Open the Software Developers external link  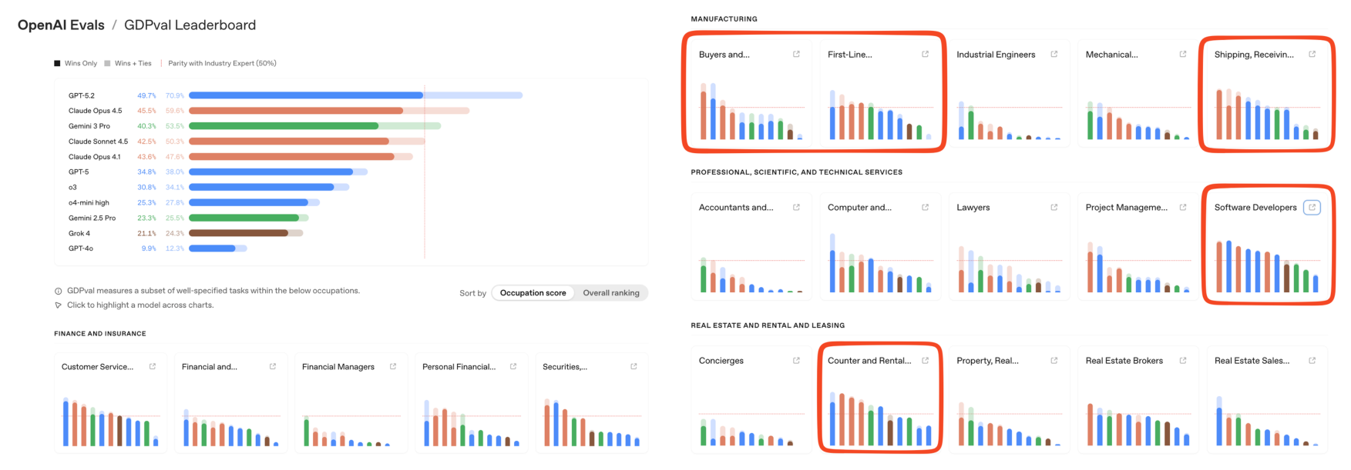pos(1312,207)
